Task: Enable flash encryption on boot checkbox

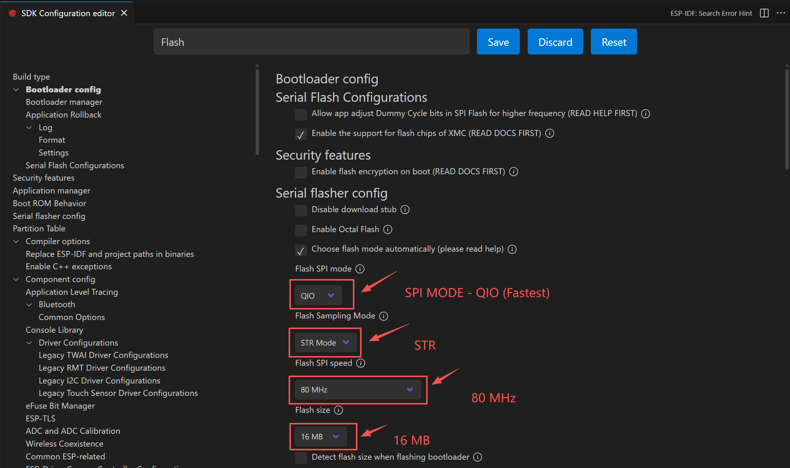Action: (x=301, y=172)
